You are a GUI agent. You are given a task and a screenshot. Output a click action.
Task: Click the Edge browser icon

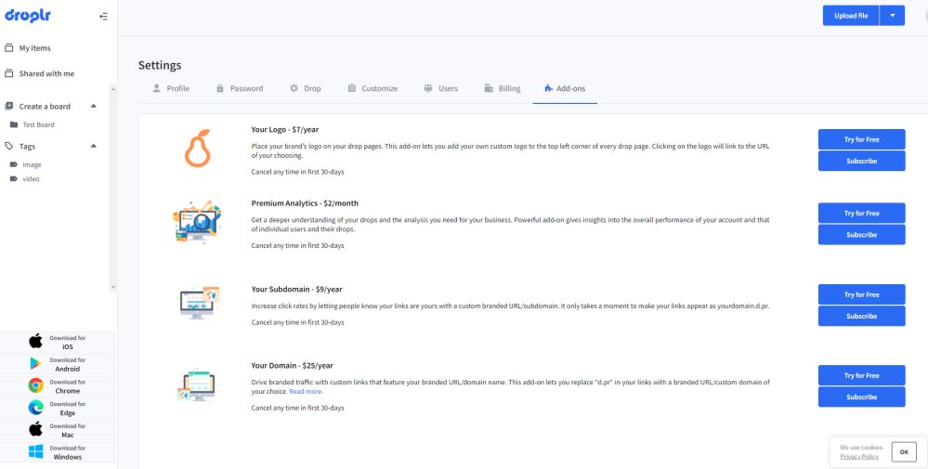[x=35, y=408]
